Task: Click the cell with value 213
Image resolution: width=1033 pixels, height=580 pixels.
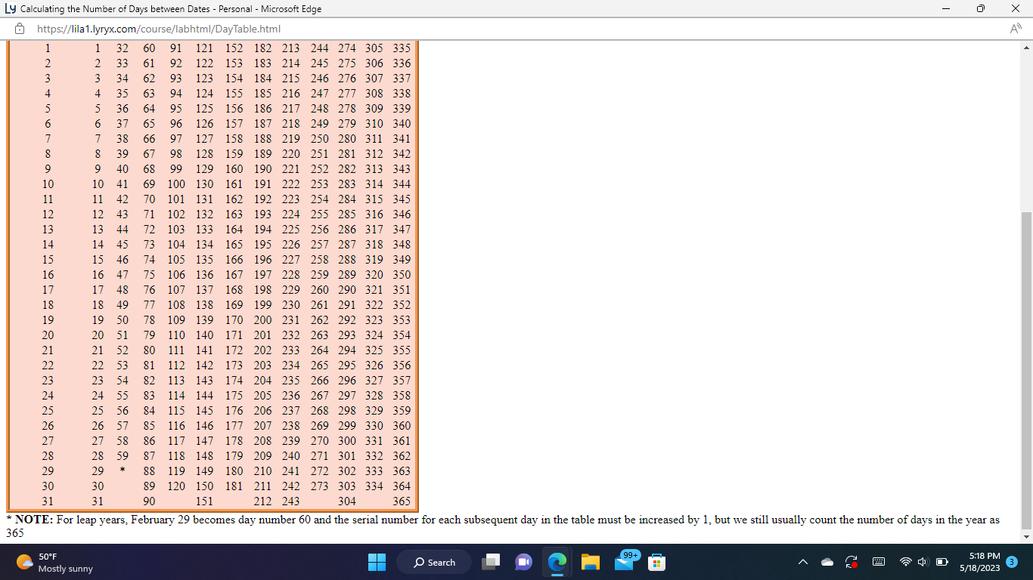Action: click(291, 48)
